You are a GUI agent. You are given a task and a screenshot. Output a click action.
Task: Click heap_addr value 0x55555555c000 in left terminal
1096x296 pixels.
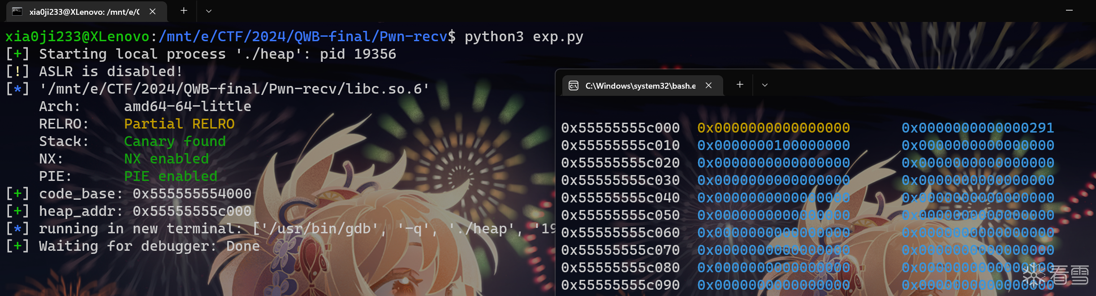pos(192,211)
